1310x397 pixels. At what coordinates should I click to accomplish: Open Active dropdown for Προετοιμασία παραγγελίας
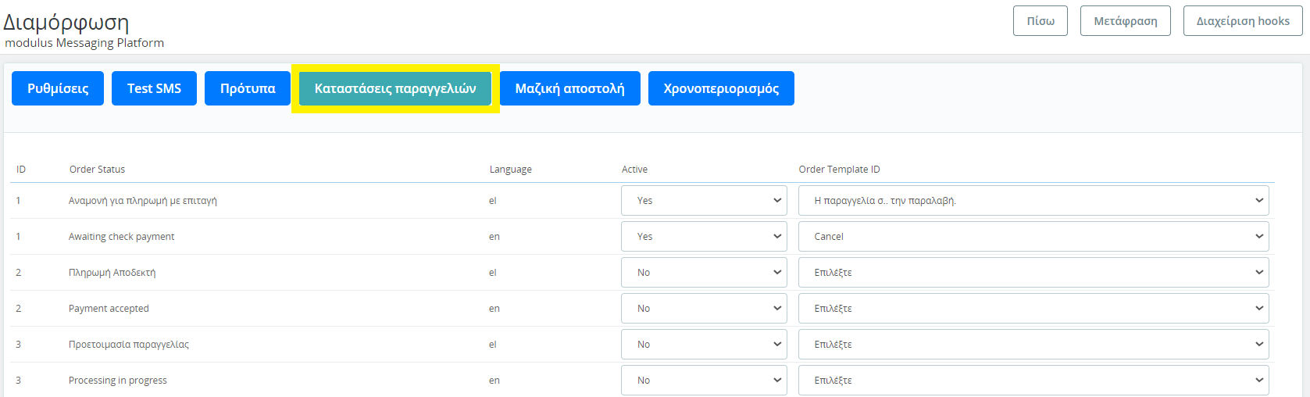(x=704, y=345)
